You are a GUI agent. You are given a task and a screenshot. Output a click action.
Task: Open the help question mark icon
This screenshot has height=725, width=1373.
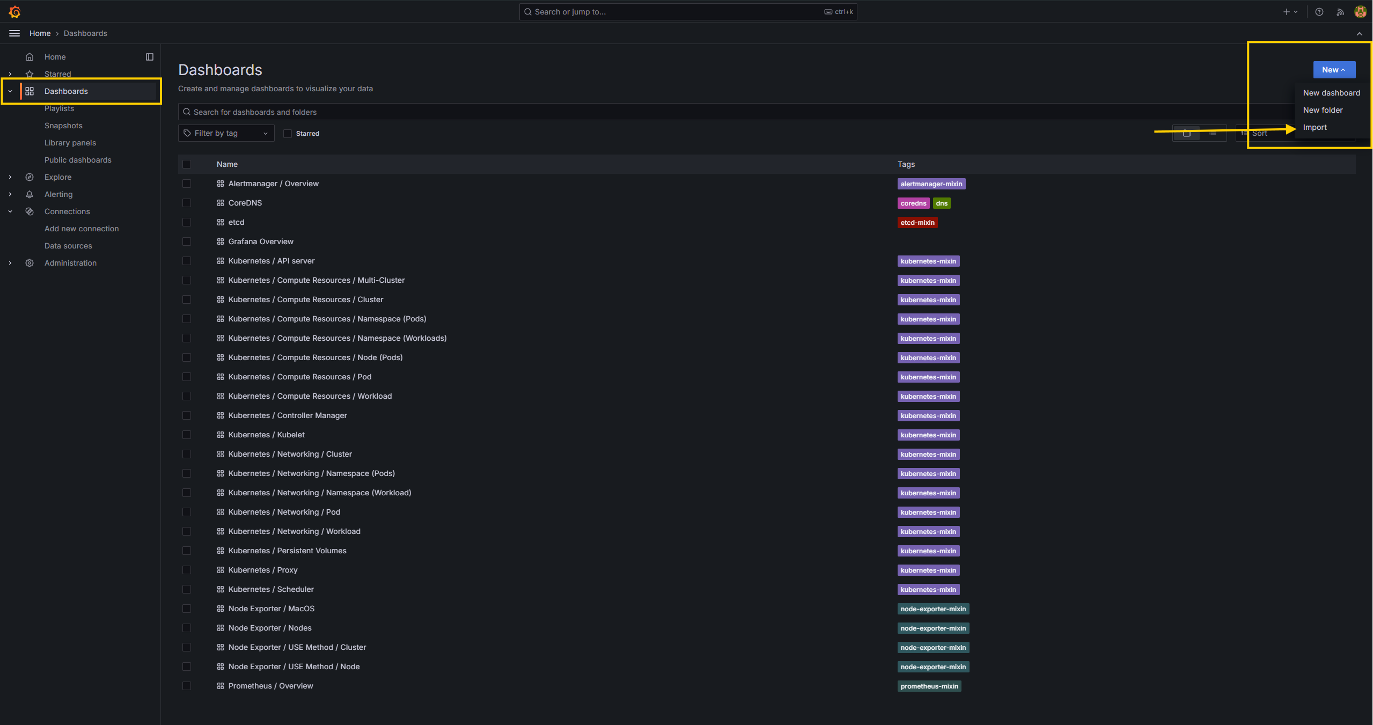tap(1319, 12)
